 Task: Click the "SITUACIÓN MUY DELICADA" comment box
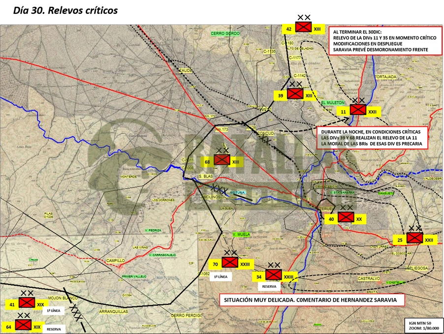click(x=312, y=300)
